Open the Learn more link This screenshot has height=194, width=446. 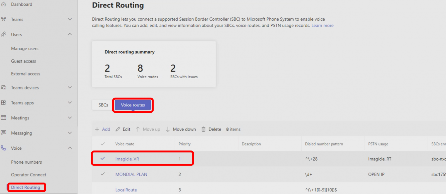[322, 26]
